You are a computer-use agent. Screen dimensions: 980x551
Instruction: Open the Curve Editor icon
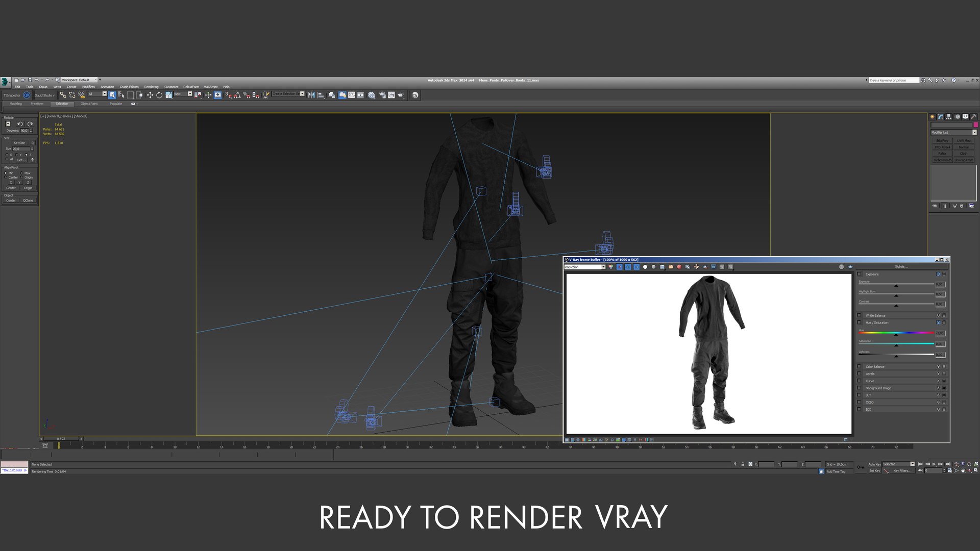pos(351,95)
